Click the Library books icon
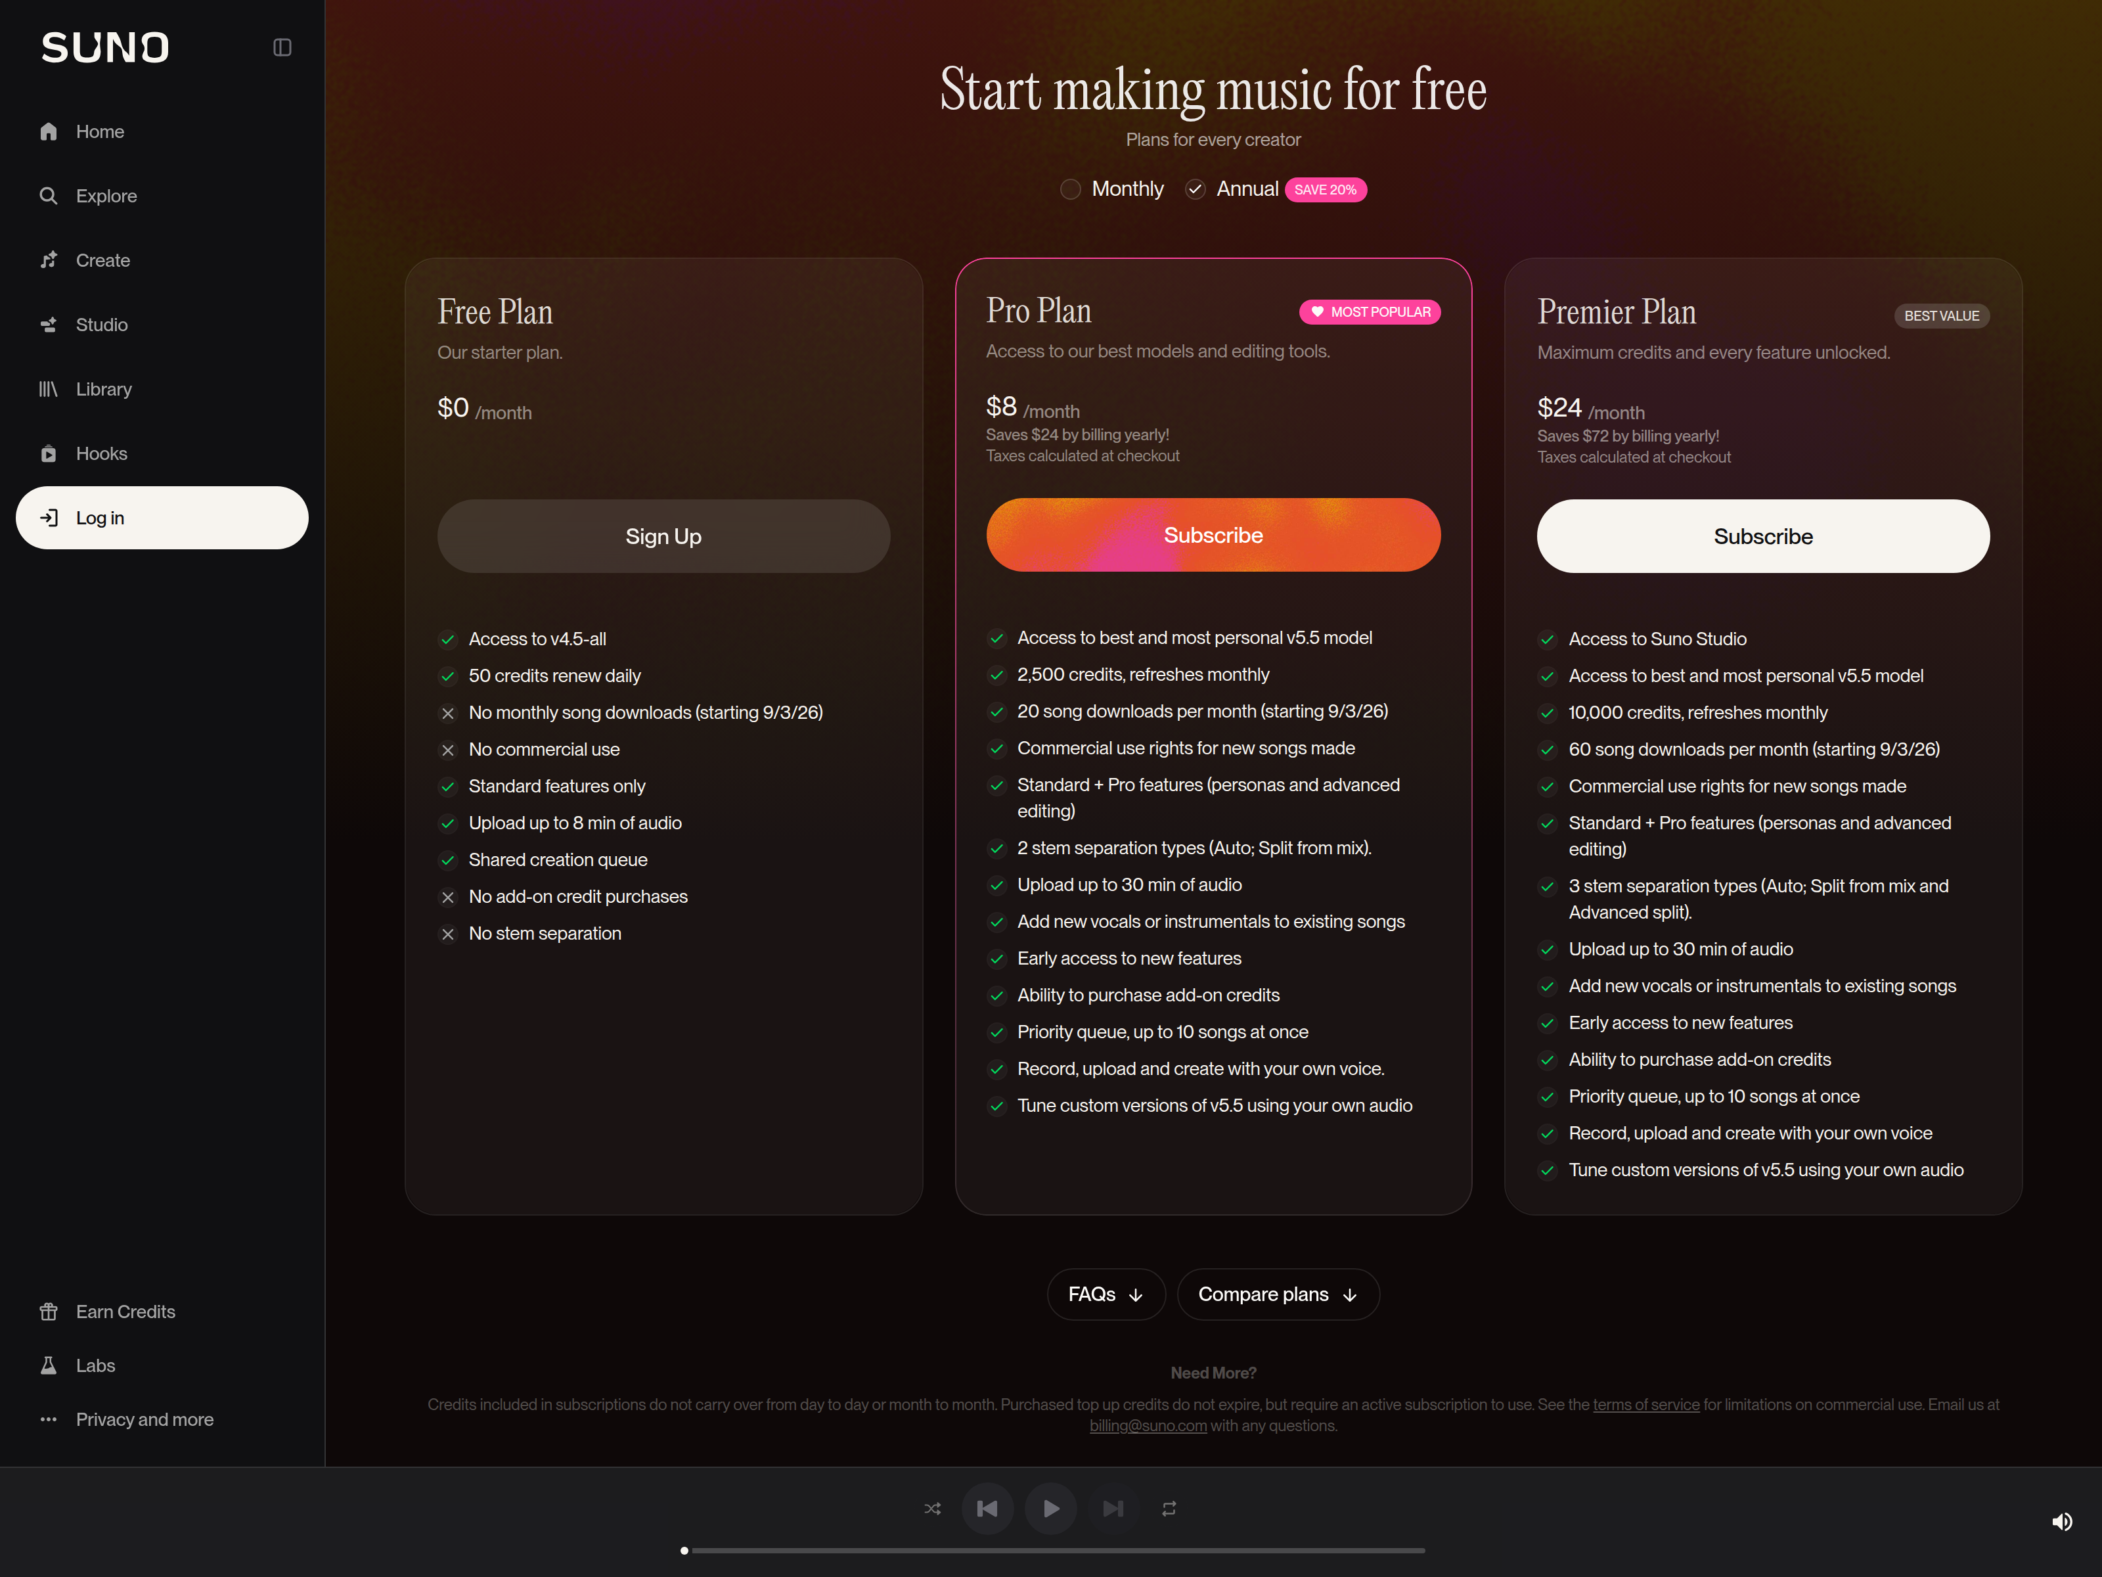This screenshot has height=1577, width=2102. click(49, 390)
